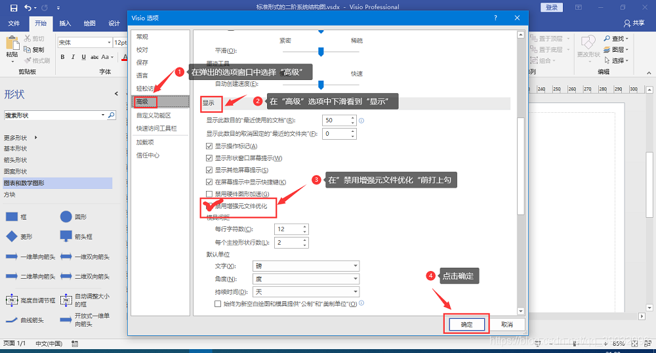Click the Copy (复制) icon

27,49
